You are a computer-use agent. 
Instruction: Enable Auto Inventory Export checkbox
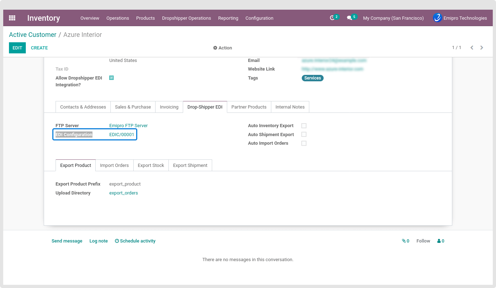click(x=304, y=126)
